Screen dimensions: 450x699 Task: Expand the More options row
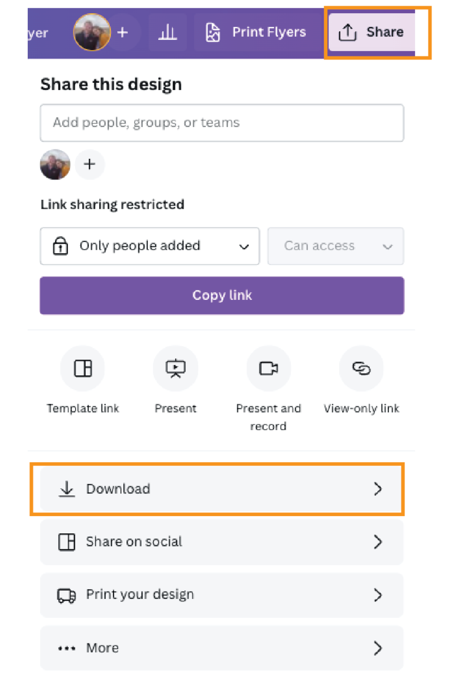pos(222,648)
